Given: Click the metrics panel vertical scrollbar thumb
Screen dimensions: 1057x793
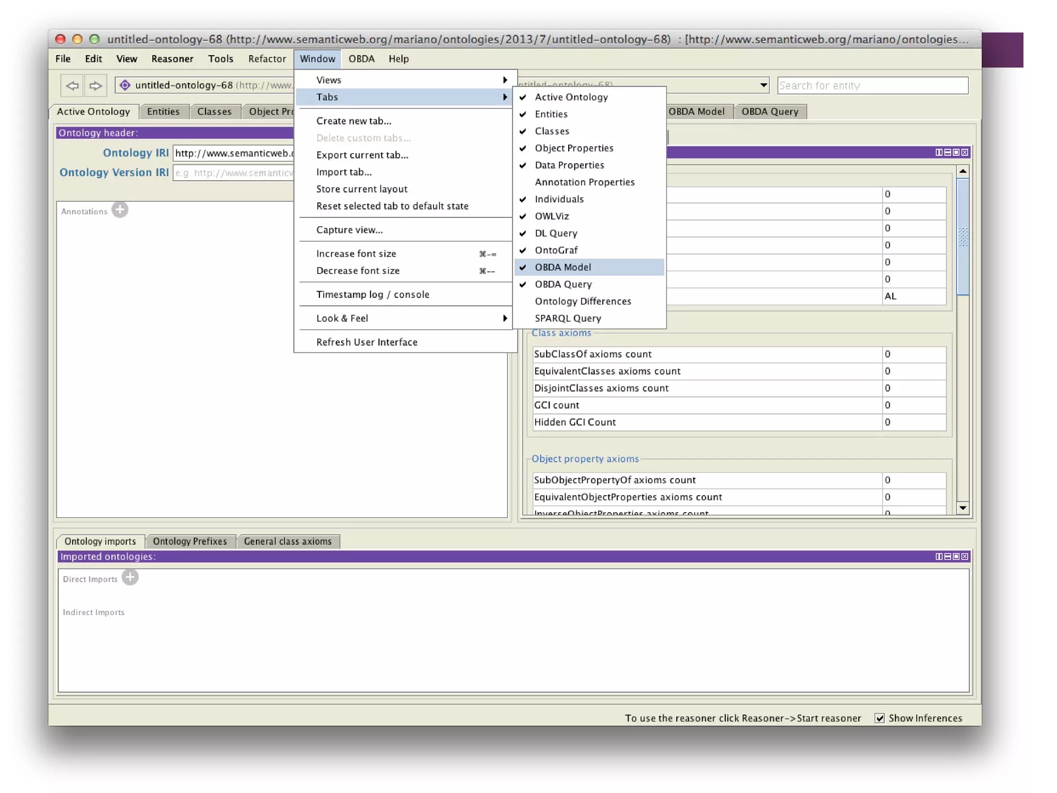Looking at the screenshot, I should 963,236.
